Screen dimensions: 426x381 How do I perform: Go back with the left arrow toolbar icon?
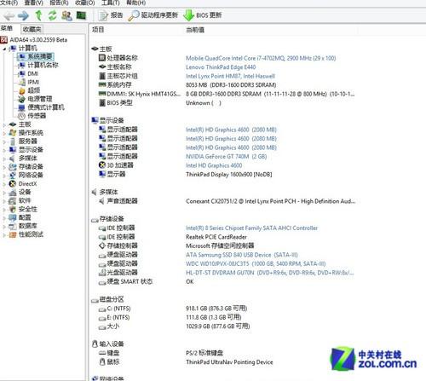(x=9, y=15)
